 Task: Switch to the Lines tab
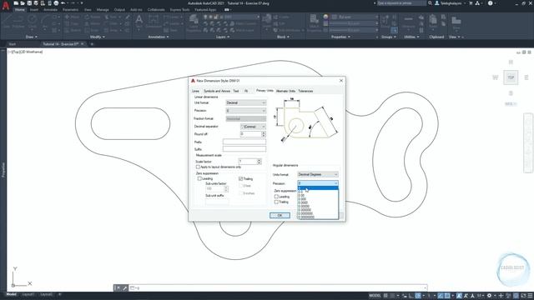click(x=195, y=91)
